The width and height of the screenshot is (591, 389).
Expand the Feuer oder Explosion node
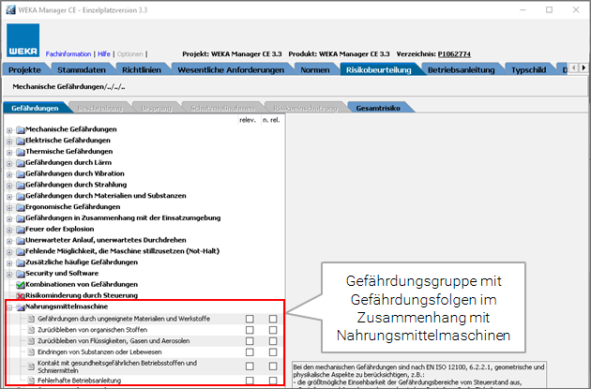[9, 229]
